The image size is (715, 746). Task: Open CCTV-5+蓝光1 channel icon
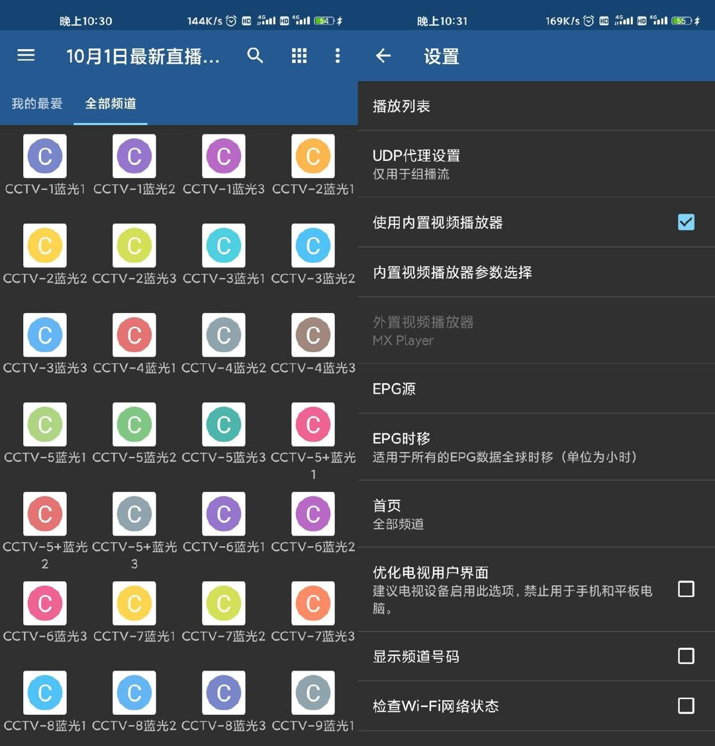tap(313, 424)
